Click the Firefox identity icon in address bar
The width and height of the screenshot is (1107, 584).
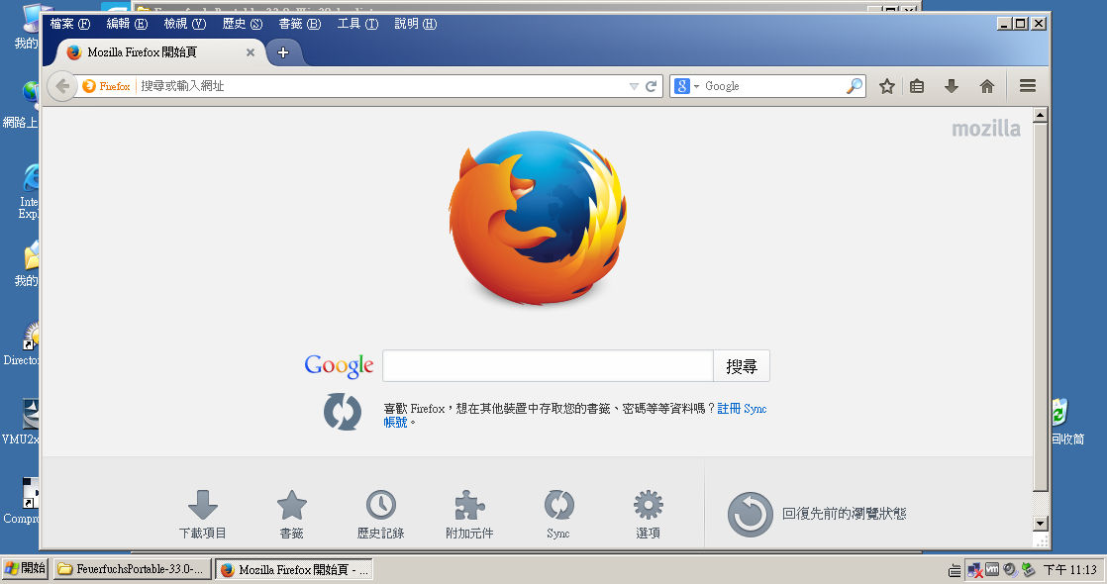point(89,86)
